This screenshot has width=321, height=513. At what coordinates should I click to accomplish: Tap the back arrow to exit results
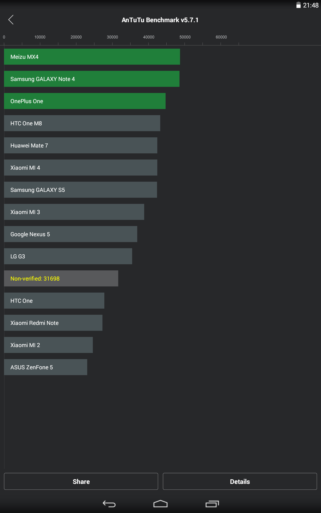click(11, 20)
